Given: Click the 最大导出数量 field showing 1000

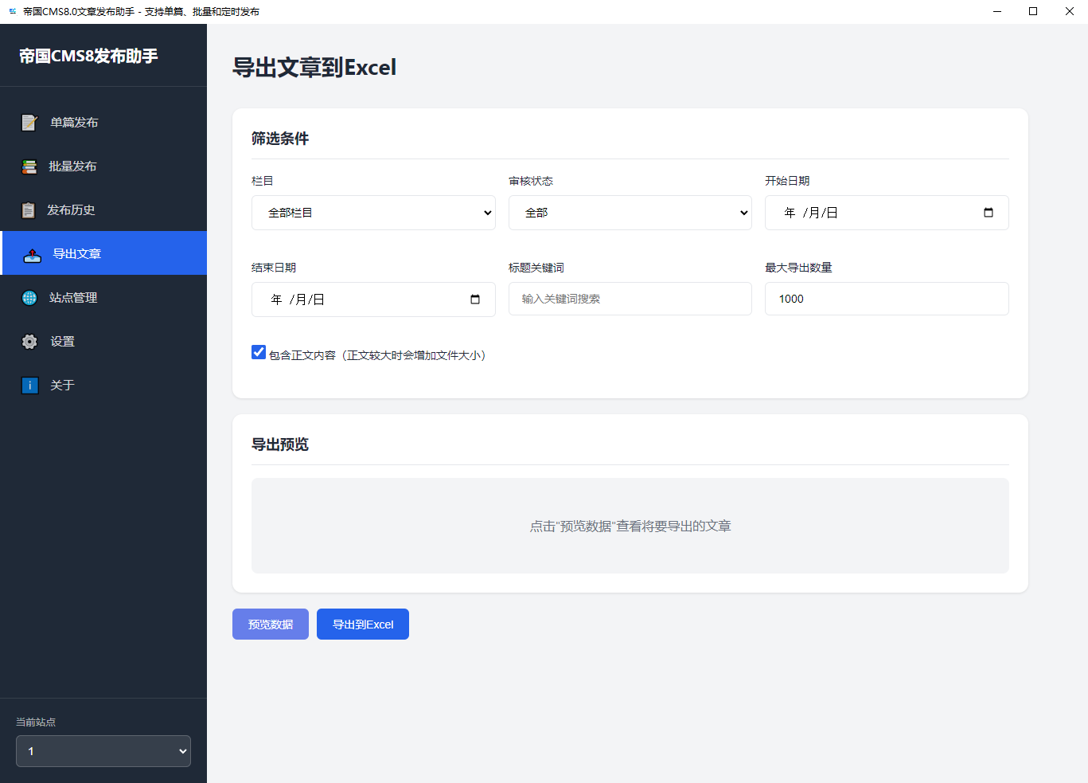Looking at the screenshot, I should [886, 299].
